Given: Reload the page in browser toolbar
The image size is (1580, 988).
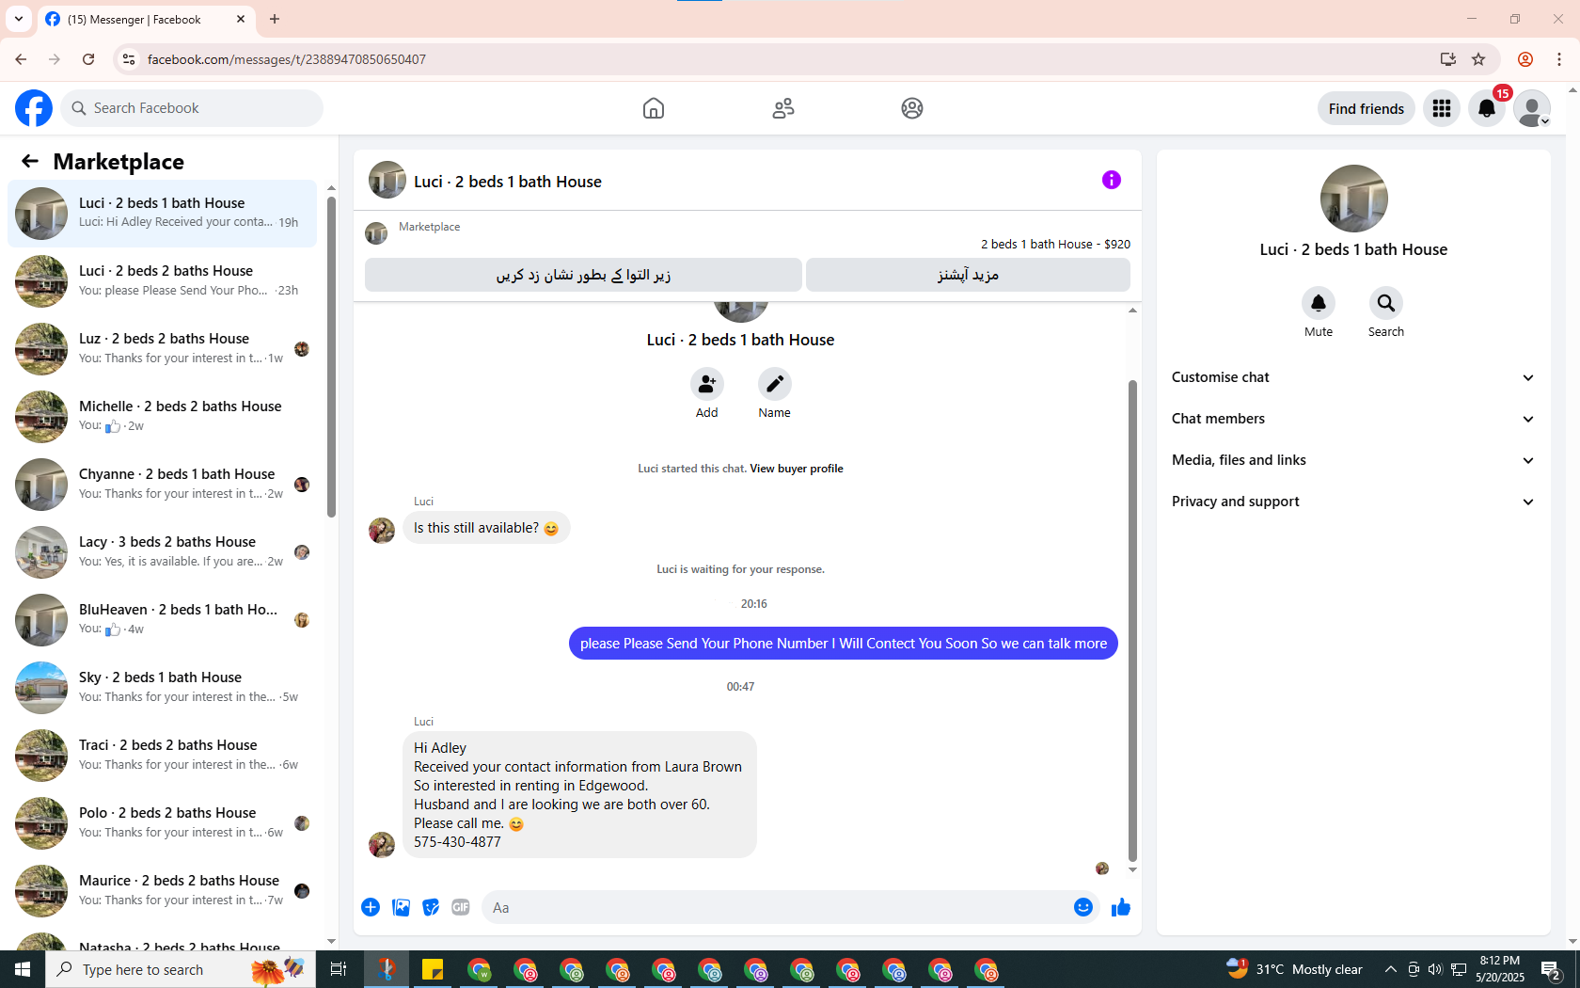Looking at the screenshot, I should click(88, 59).
